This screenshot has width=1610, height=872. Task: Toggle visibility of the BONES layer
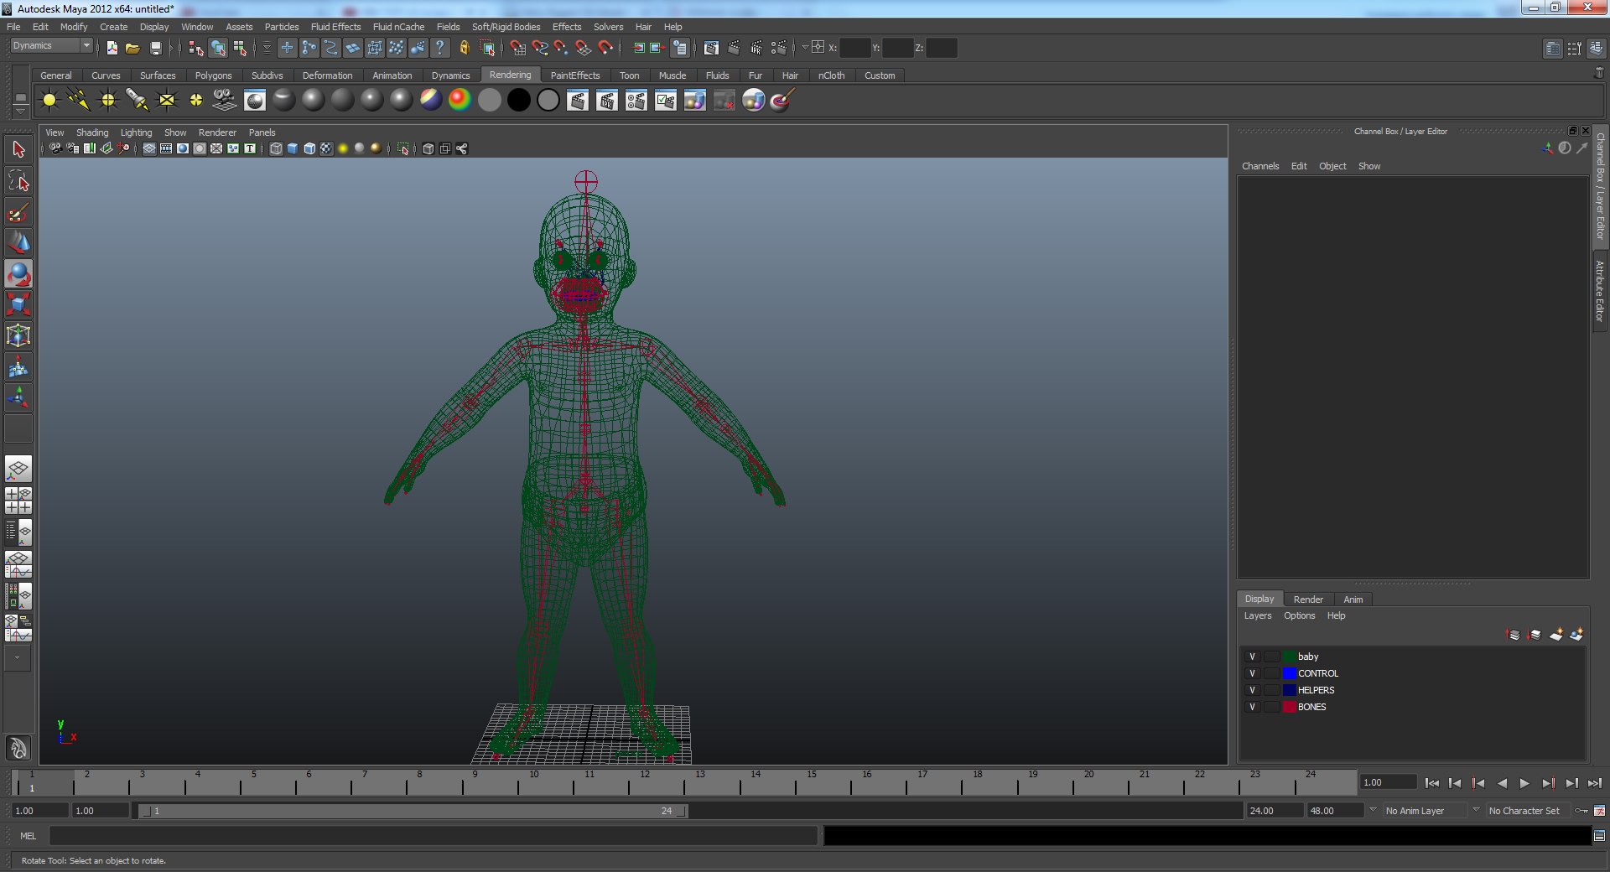[1252, 707]
